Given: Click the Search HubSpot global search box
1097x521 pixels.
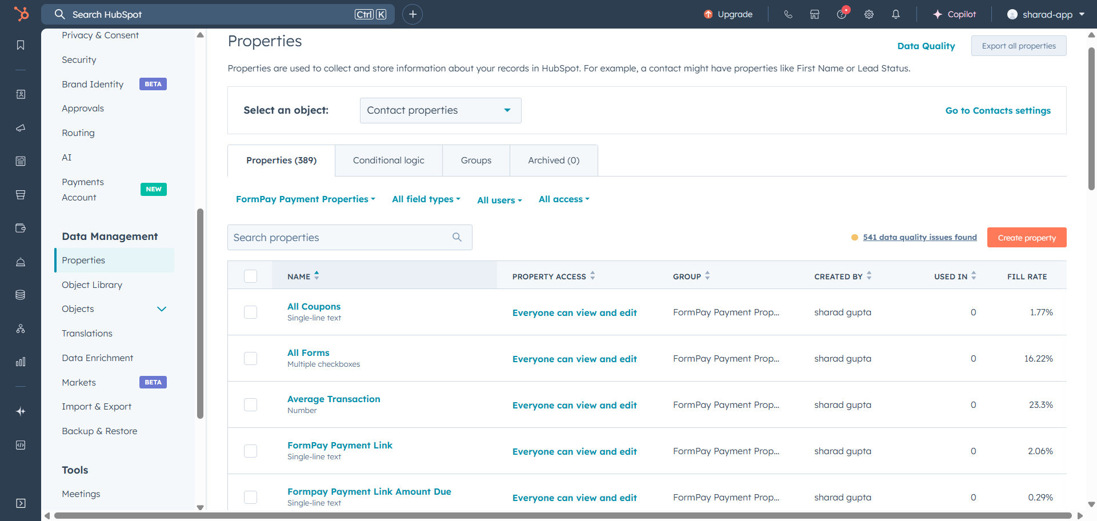Looking at the screenshot, I should pos(218,14).
